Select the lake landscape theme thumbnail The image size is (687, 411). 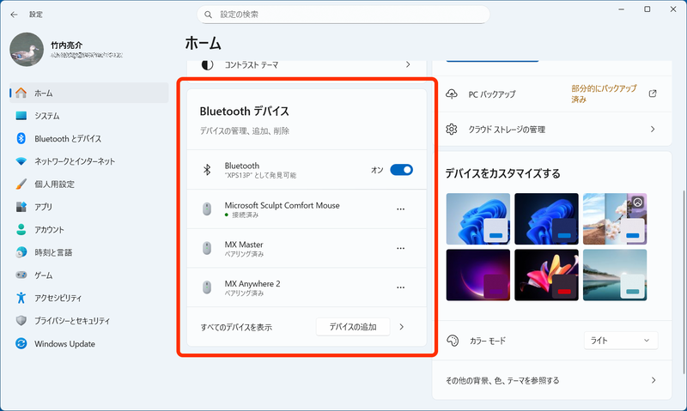click(x=615, y=275)
